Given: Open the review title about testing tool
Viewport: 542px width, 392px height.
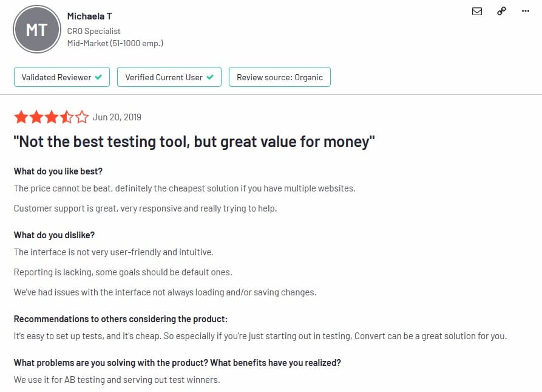Looking at the screenshot, I should (x=194, y=142).
